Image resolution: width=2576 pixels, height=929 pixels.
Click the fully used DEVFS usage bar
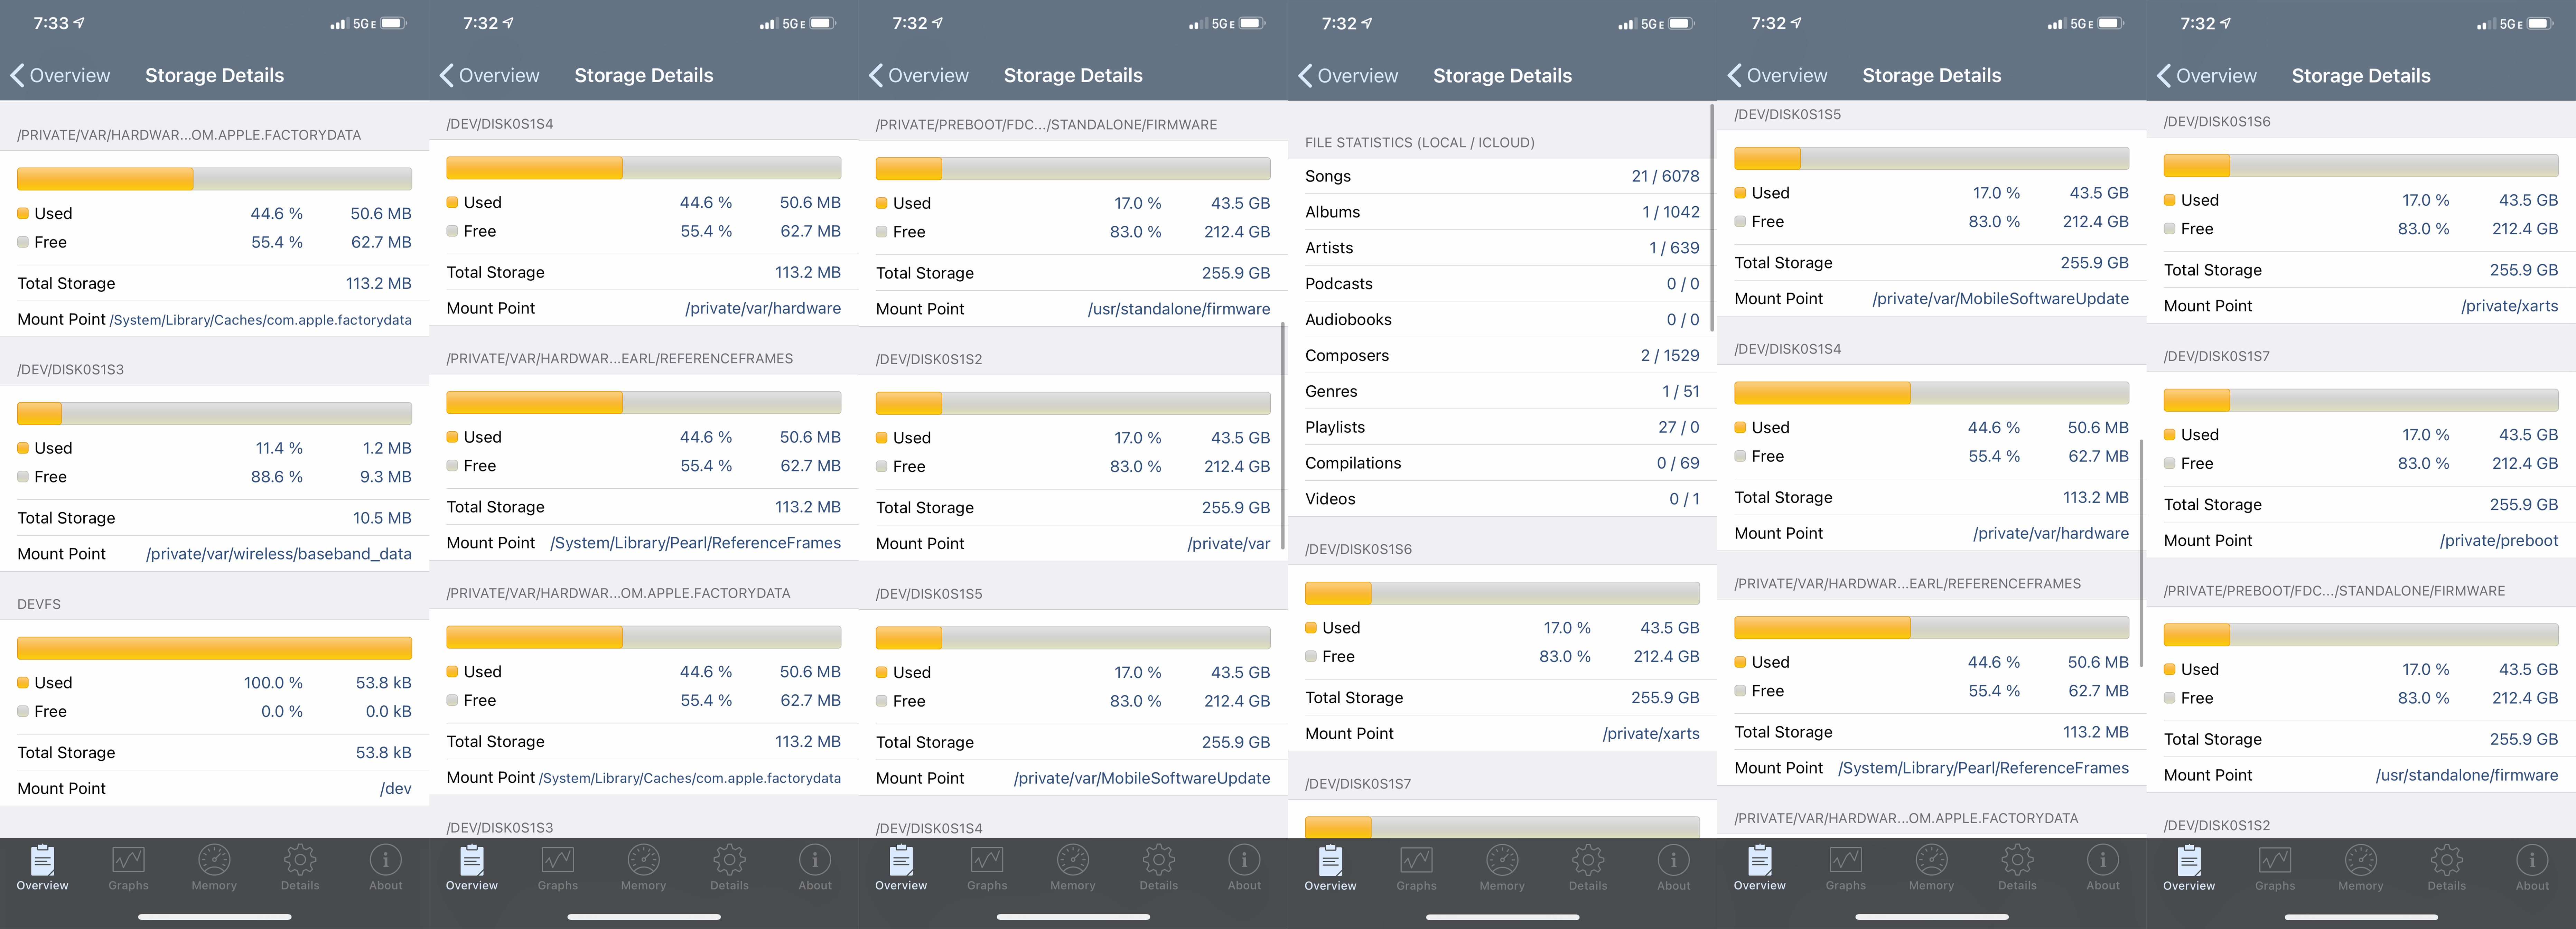[214, 648]
